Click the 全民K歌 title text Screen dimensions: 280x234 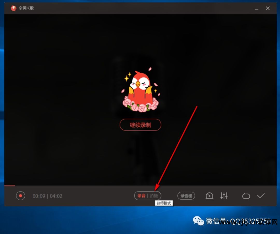coord(26,8)
